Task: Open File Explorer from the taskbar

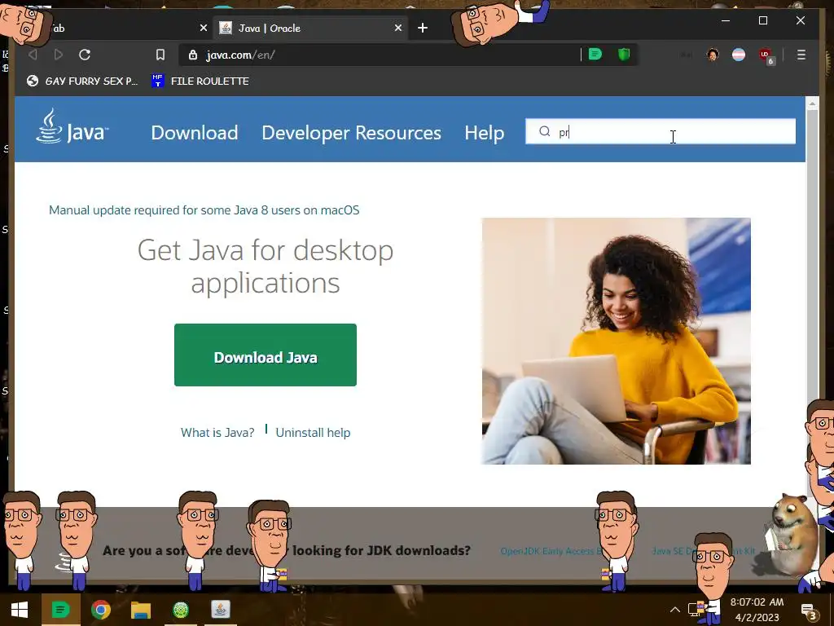Action: (x=140, y=610)
